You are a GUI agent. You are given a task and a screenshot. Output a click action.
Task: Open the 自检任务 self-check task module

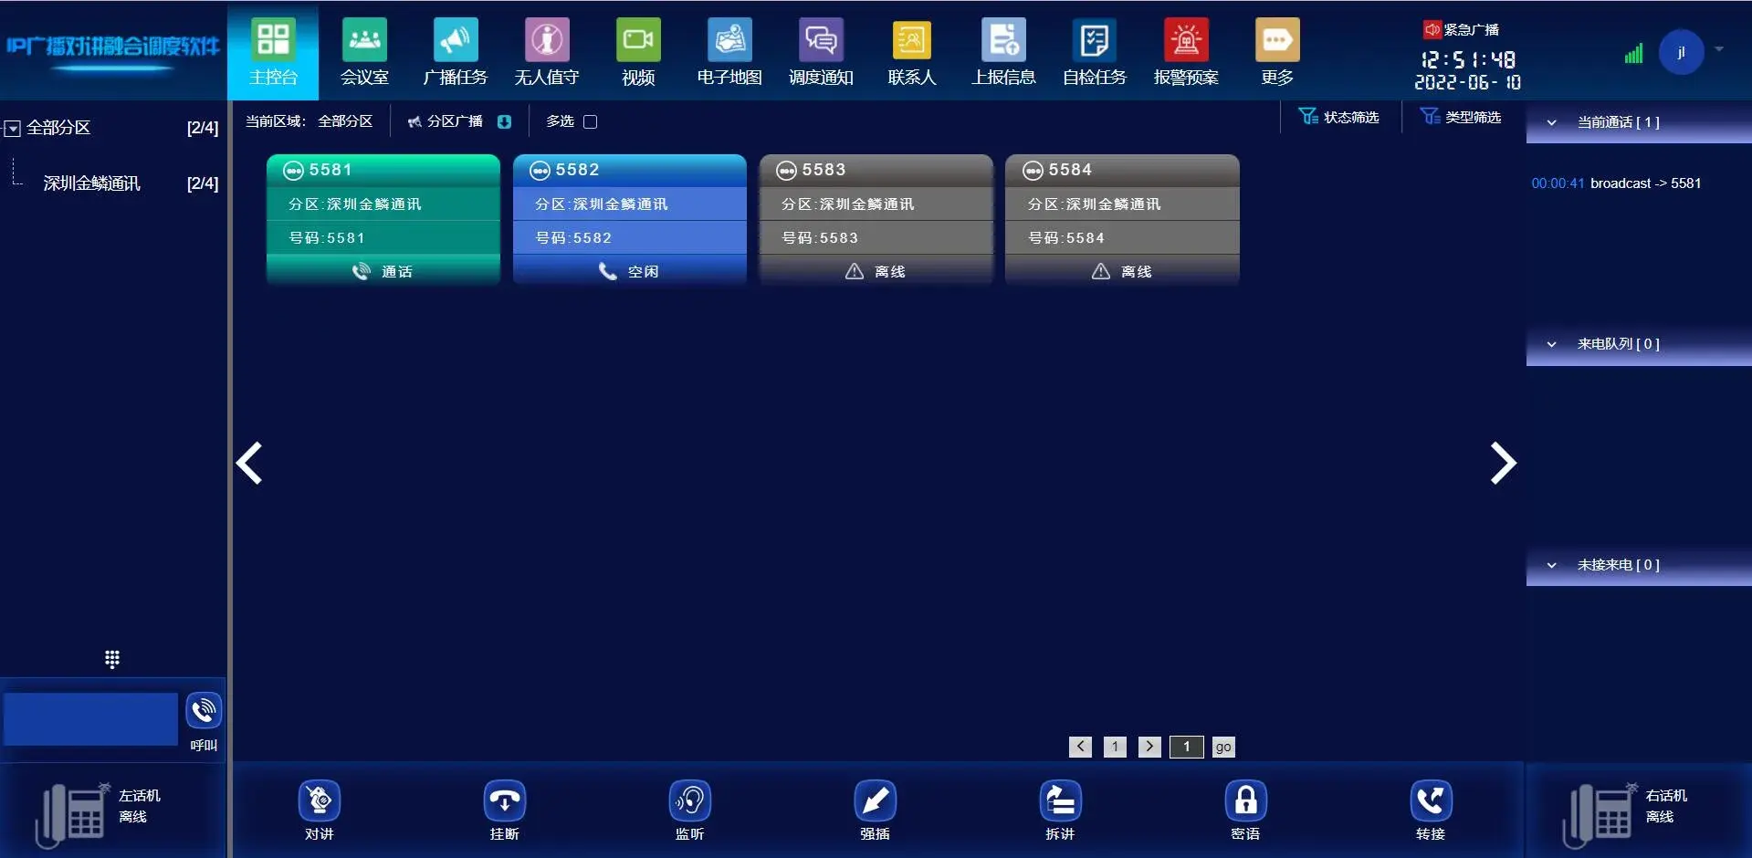(x=1095, y=52)
